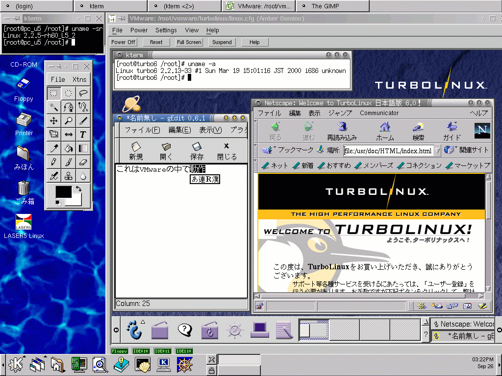Click the Netscape security lock icon in status bar
The height and width of the screenshot is (376, 502).
click(x=260, y=306)
